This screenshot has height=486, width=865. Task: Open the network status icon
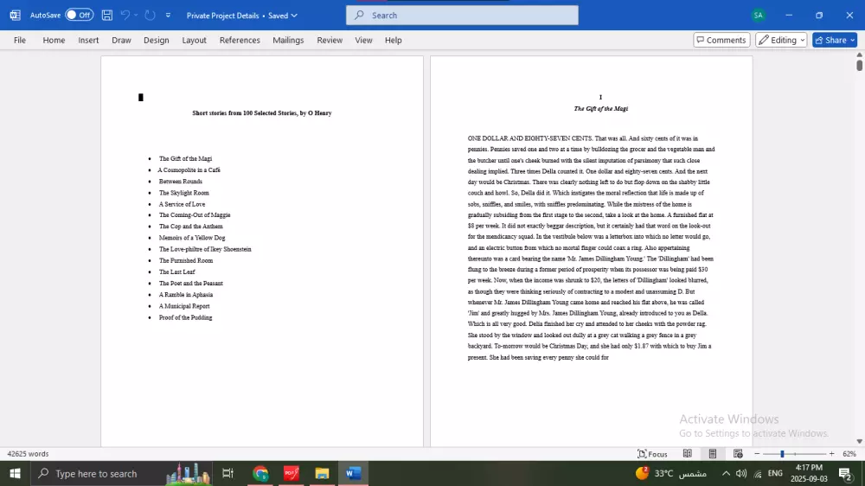pyautogui.click(x=758, y=474)
